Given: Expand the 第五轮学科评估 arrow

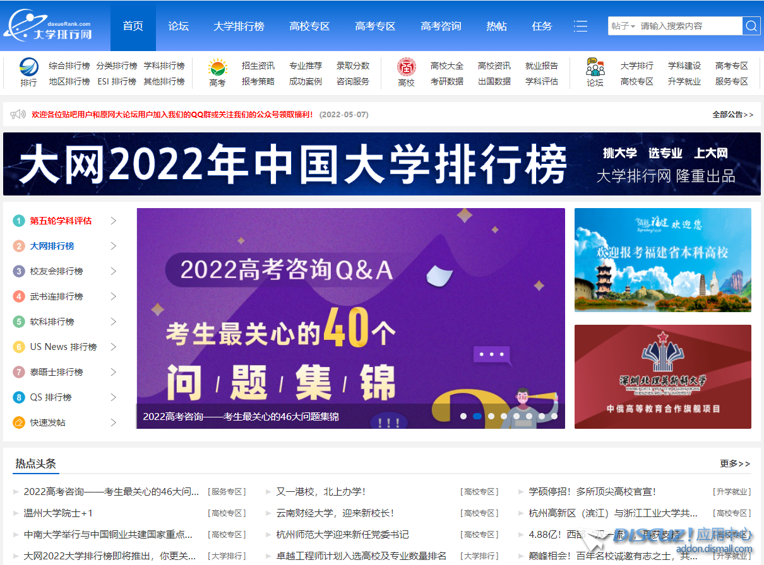Looking at the screenshot, I should pyautogui.click(x=114, y=221).
